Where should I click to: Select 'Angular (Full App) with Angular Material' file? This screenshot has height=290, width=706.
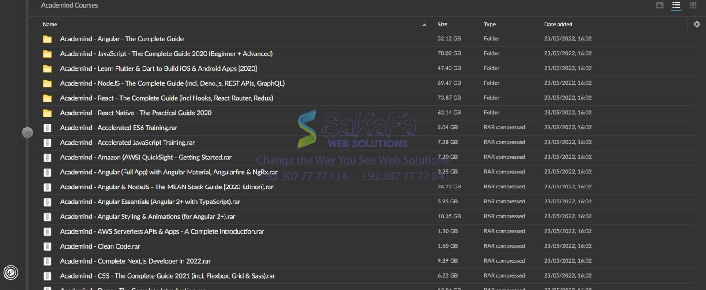coord(169,172)
